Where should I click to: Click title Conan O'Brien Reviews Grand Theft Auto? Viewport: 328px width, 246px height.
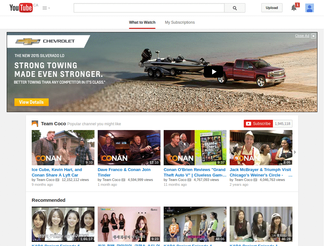195,172
